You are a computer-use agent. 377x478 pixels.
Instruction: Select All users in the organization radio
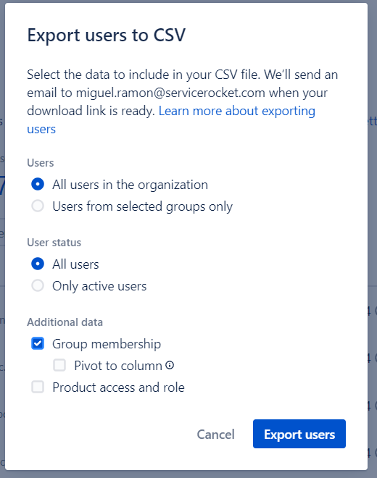pyautogui.click(x=38, y=184)
